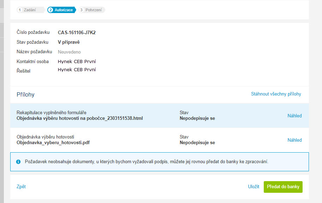Viewport: 322px width, 203px height.
Task: Go to the Zadání step
Action: [x=31, y=10]
